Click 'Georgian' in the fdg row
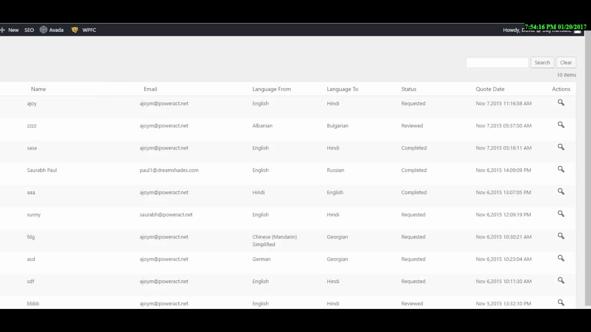This screenshot has height=332, width=591. pyautogui.click(x=338, y=237)
